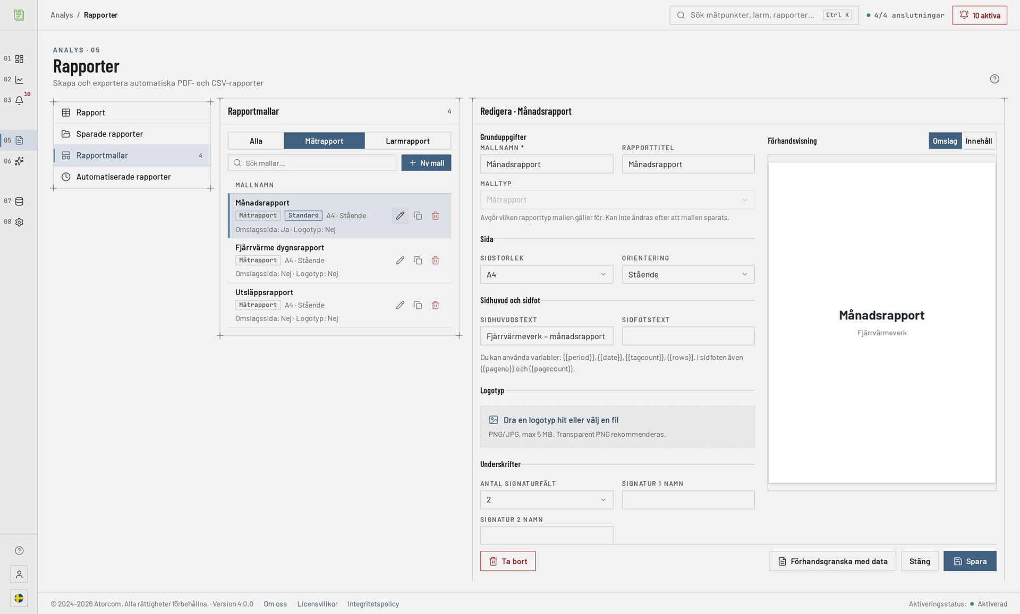Screen dimensions: 1020x614
Task: Open the alarm bell icon in sidebar
Action: coord(19,100)
